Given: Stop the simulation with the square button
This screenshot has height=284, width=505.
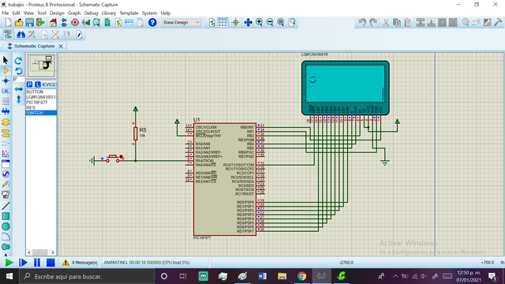Looking at the screenshot, I should pos(50,263).
